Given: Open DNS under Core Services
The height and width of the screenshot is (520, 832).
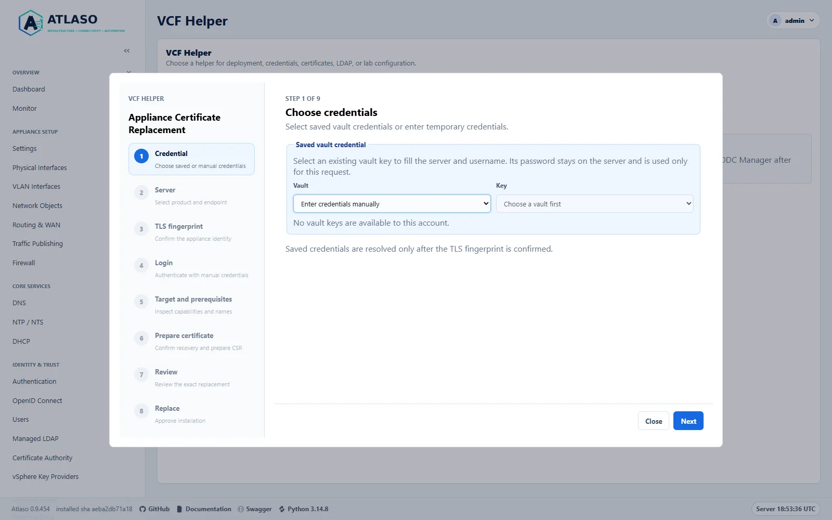Looking at the screenshot, I should point(19,303).
